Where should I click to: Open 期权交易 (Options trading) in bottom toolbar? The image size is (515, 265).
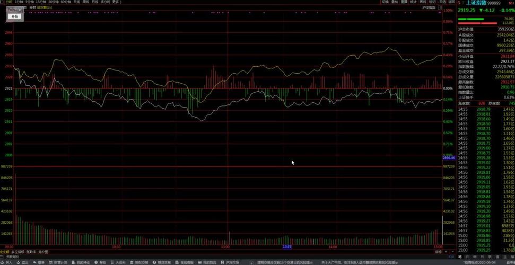[140, 262]
